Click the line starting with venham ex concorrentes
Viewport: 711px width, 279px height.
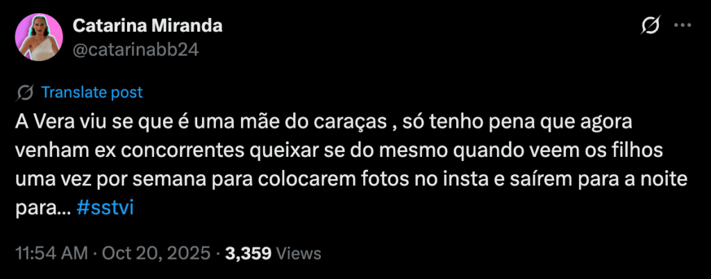339,151
